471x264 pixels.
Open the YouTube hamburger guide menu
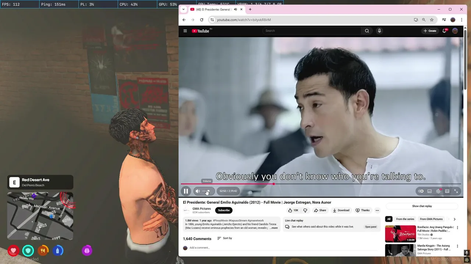click(185, 31)
